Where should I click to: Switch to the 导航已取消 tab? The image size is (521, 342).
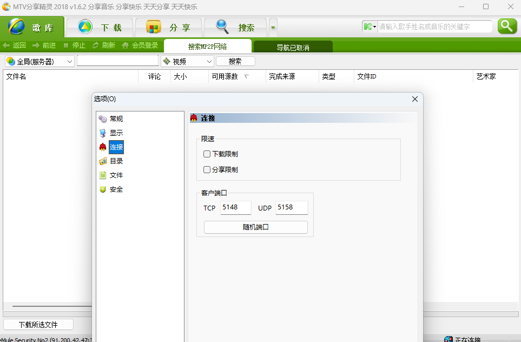tap(293, 48)
